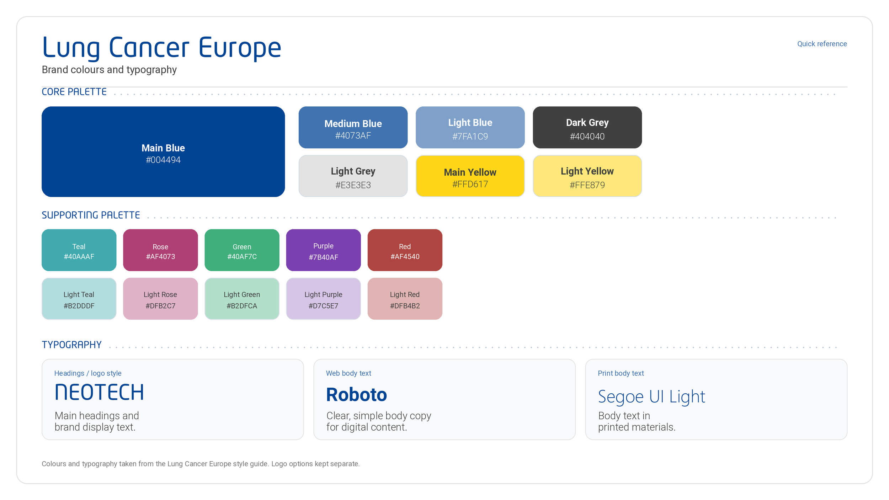Click the "CORE PALETTE" section heading

[x=74, y=92]
